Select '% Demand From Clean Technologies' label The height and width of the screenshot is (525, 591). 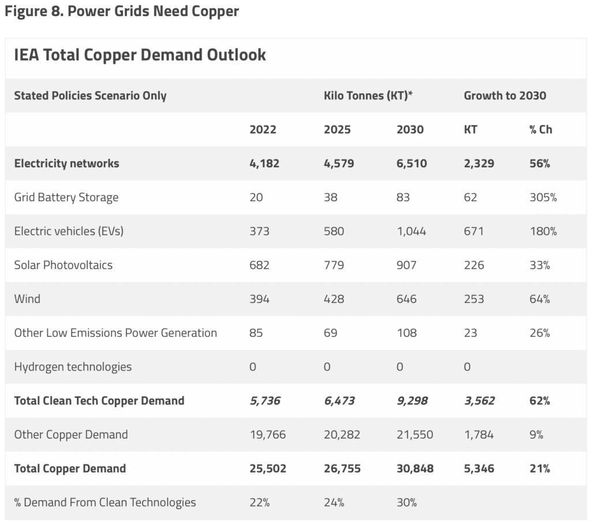105,502
